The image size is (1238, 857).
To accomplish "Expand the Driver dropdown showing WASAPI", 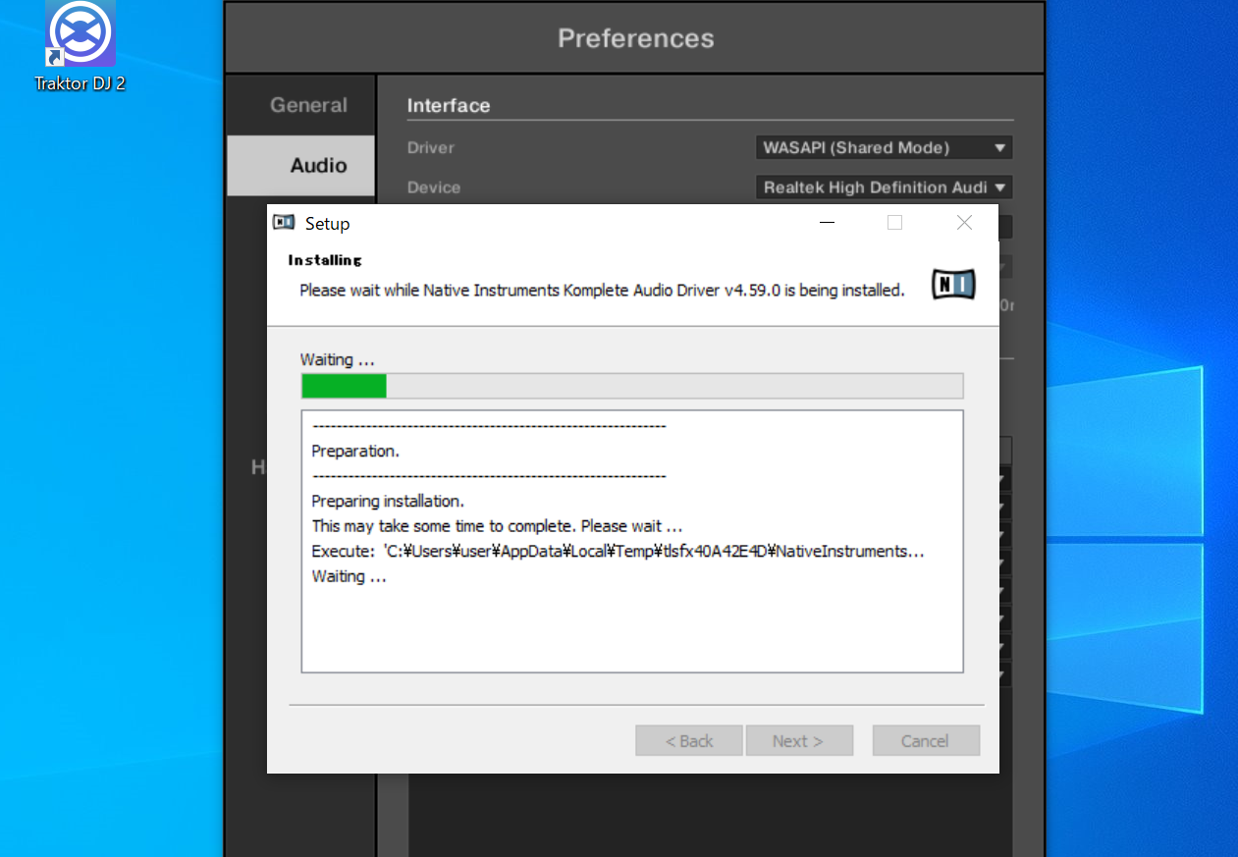I will 883,148.
